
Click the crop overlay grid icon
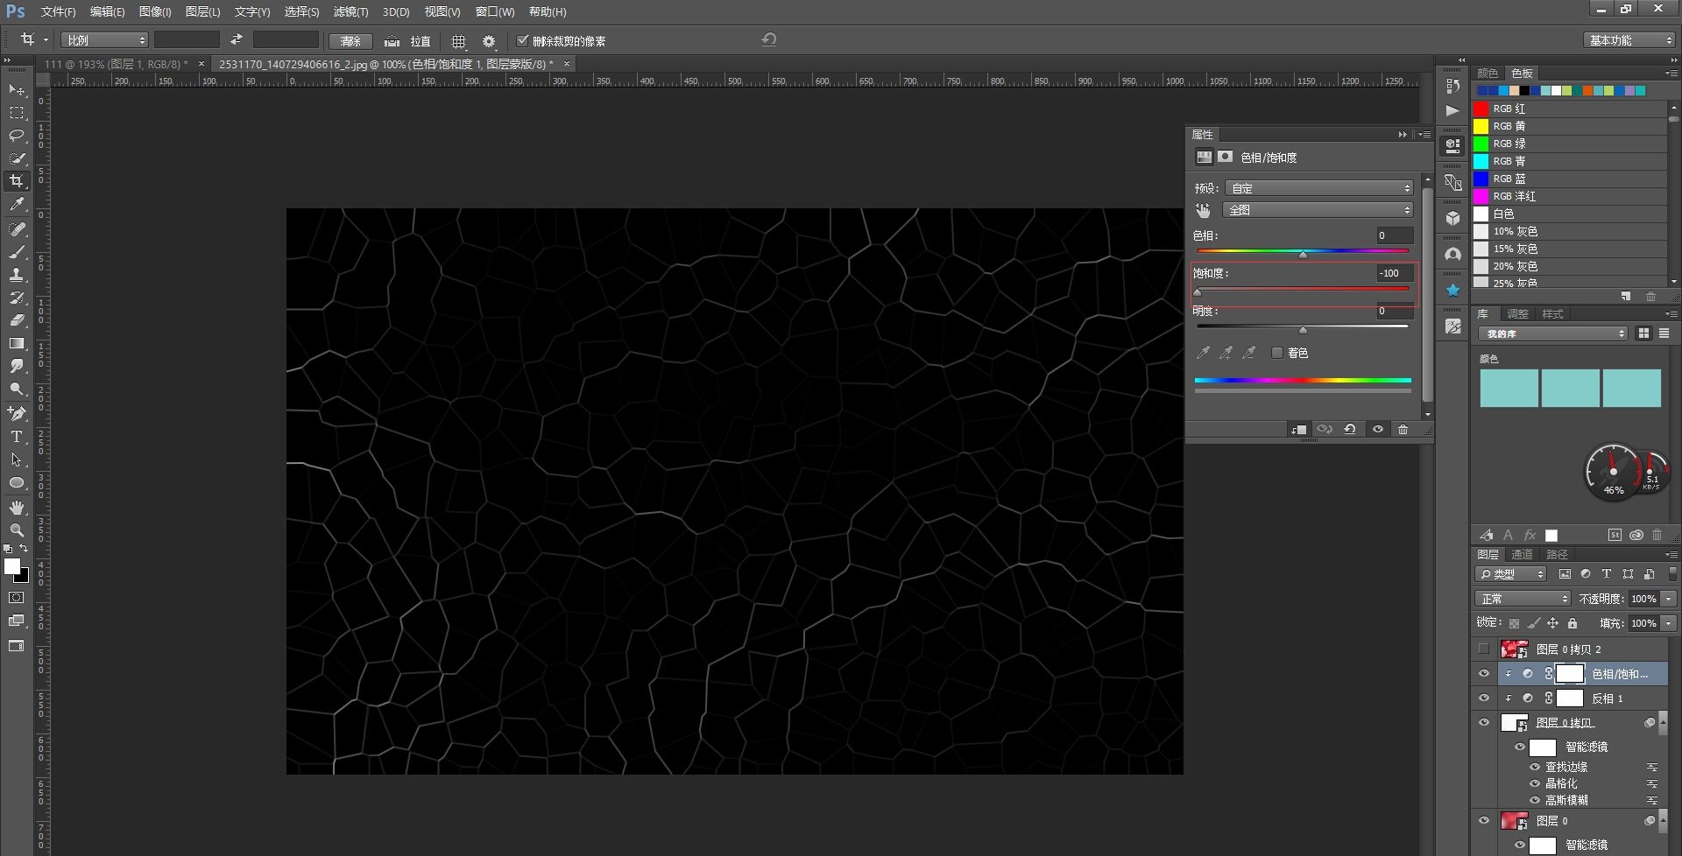[x=458, y=41]
